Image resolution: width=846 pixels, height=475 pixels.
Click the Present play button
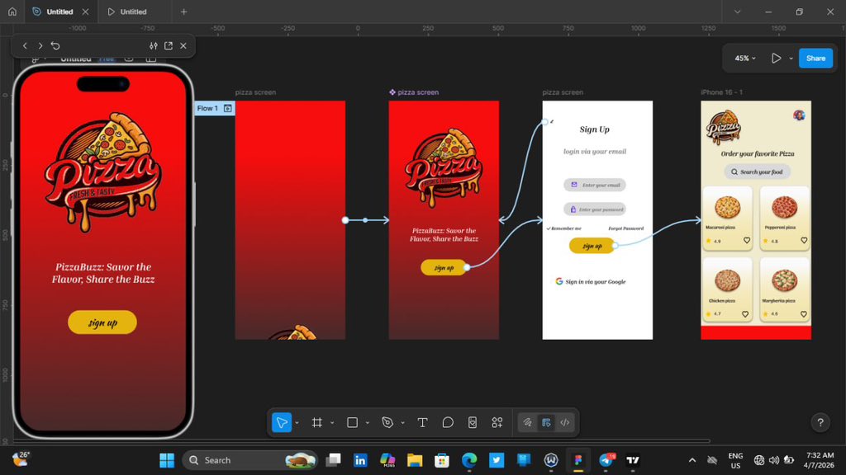coord(776,59)
